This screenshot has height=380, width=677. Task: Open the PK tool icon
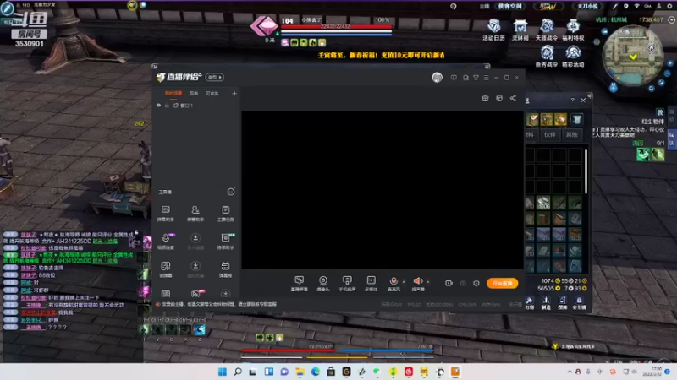tap(196, 293)
